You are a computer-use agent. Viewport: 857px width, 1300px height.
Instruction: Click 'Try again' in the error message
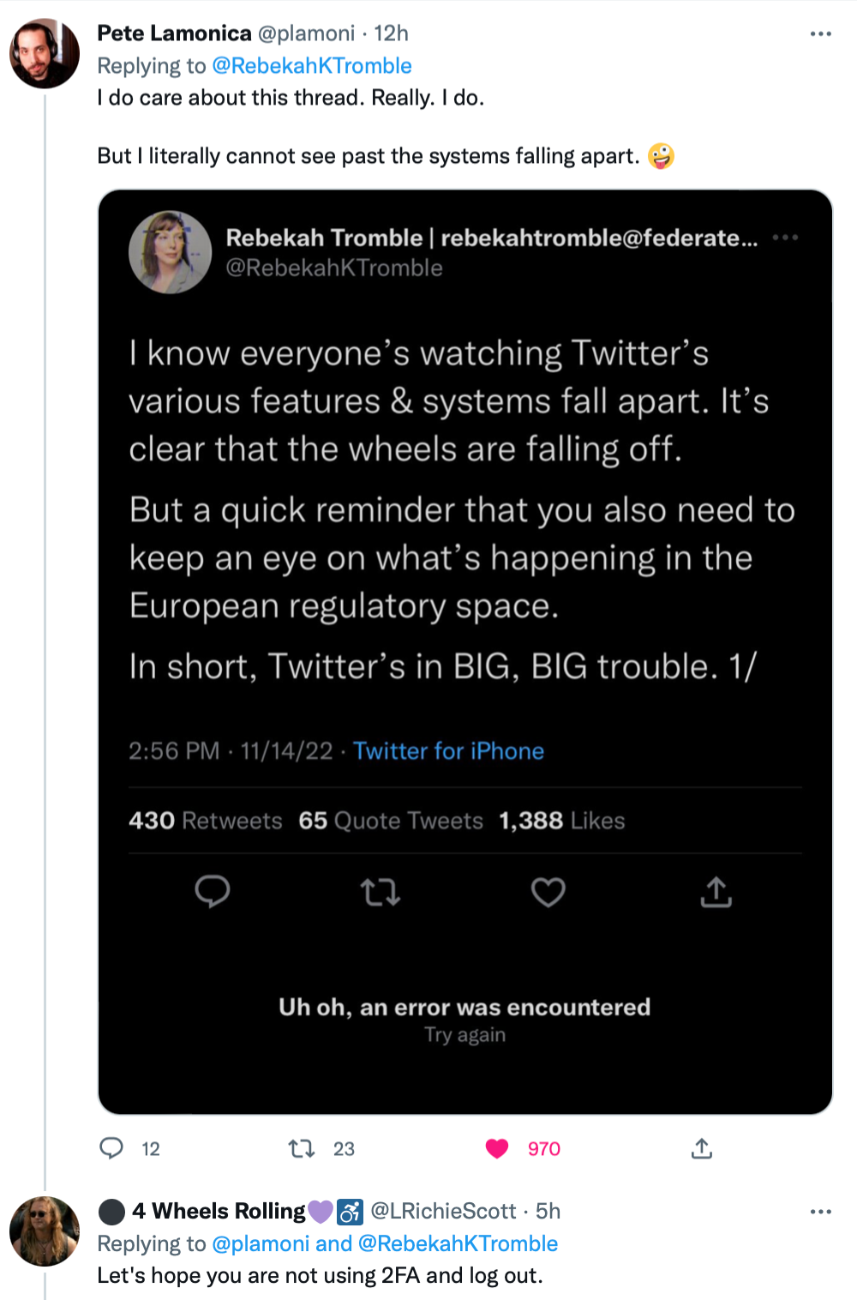(x=464, y=1035)
